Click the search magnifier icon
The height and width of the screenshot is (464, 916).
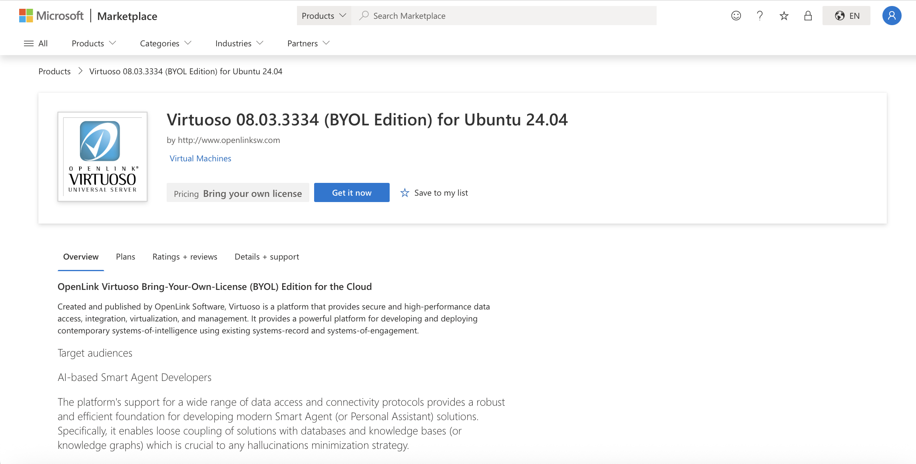tap(364, 16)
